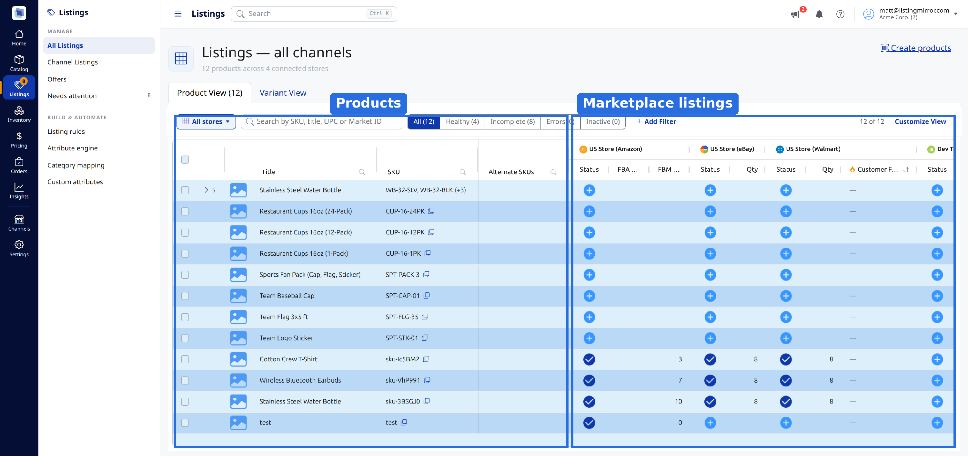
Task: Select the Product View (12) tab
Action: [x=210, y=93]
